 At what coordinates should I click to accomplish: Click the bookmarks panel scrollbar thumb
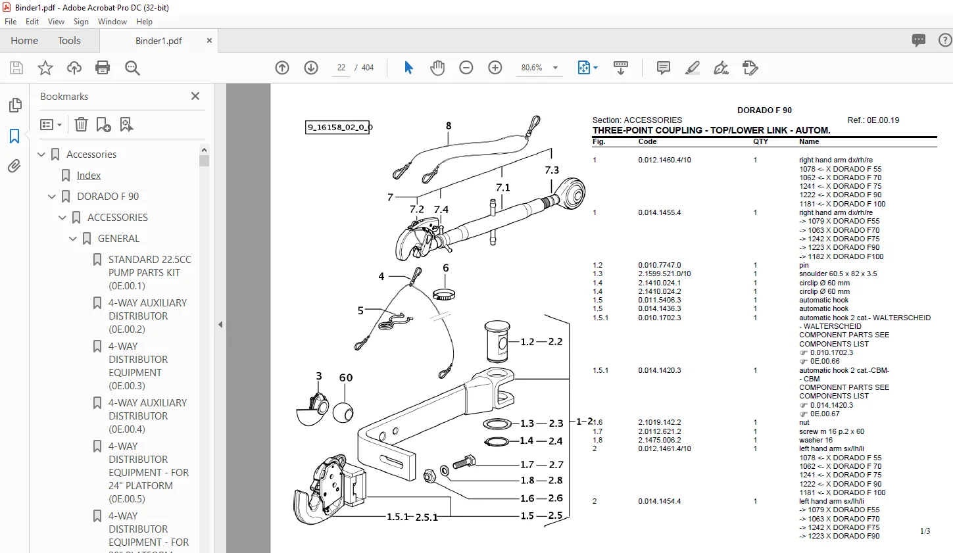pyautogui.click(x=205, y=160)
